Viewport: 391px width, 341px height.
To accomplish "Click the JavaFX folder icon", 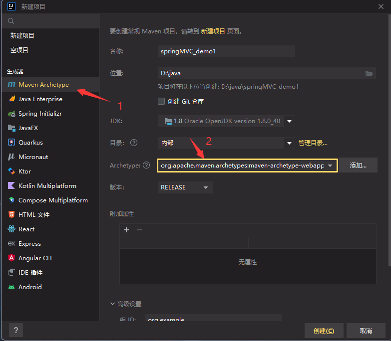I will pos(11,128).
